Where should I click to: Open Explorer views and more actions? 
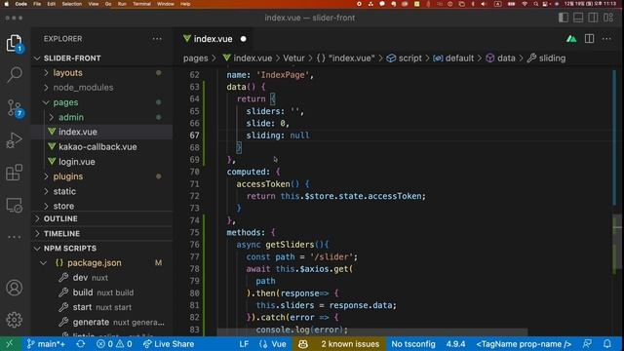pos(157,39)
